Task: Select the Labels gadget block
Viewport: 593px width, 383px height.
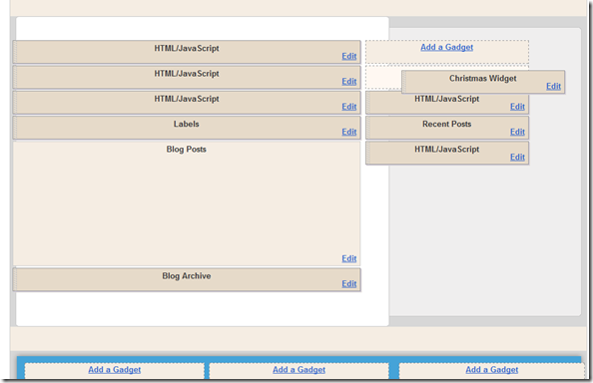Action: pos(187,128)
